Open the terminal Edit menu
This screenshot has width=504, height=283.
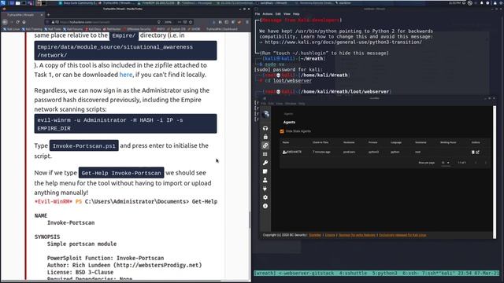[x=278, y=14]
